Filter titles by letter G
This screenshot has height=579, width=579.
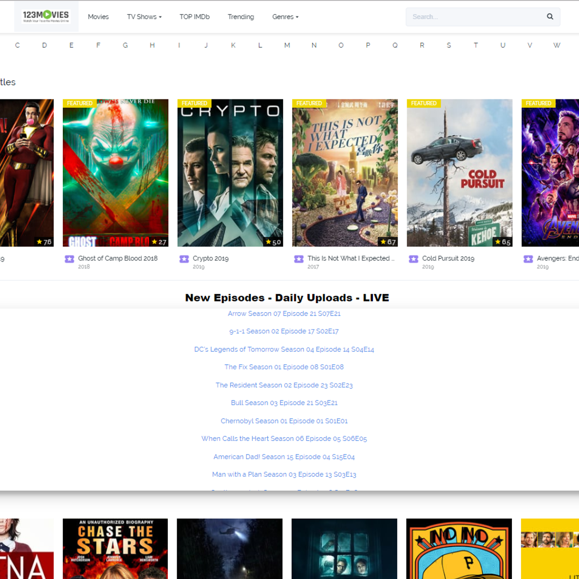pyautogui.click(x=125, y=45)
